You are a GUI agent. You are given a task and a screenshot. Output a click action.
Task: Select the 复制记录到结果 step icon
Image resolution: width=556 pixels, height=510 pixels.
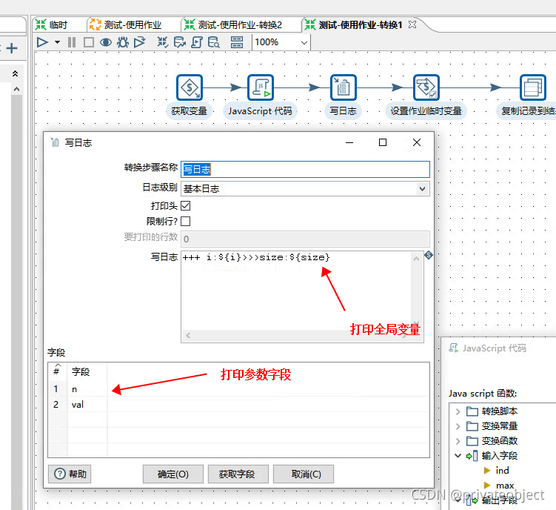coord(532,87)
